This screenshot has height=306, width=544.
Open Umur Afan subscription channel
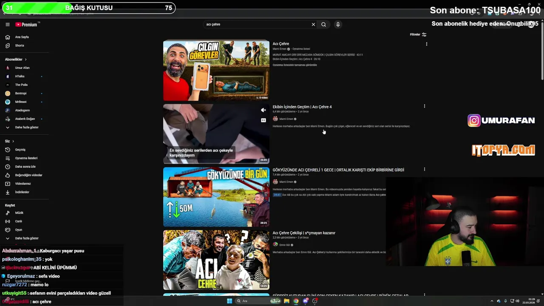[22, 68]
